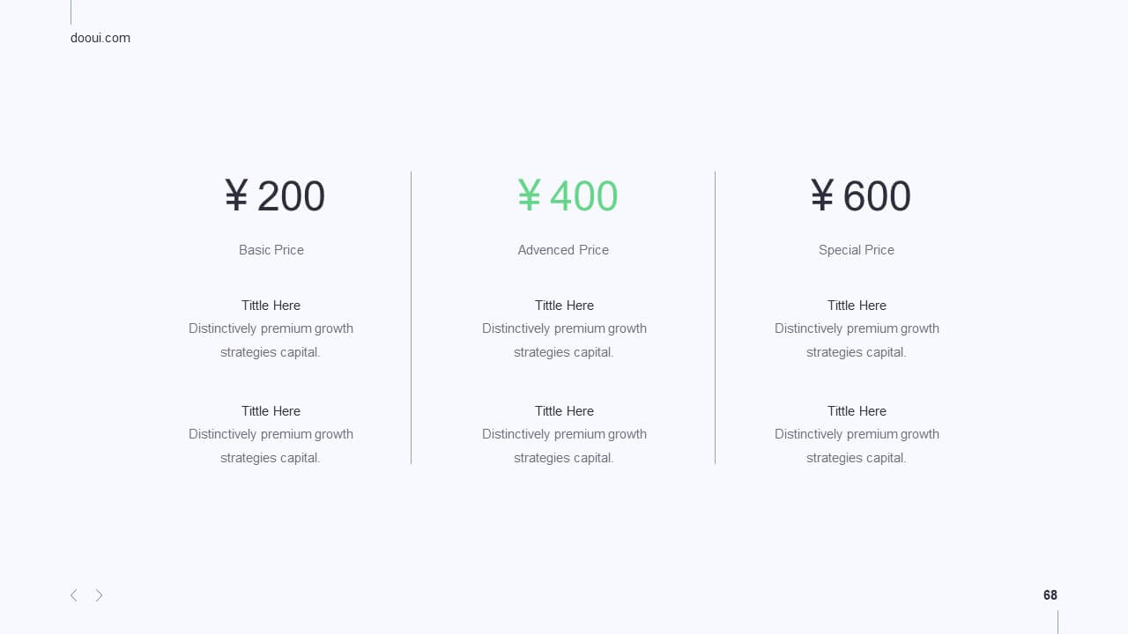Select first Tittle Here under Special Price
Viewport: 1128px width, 634px height.
[857, 306]
